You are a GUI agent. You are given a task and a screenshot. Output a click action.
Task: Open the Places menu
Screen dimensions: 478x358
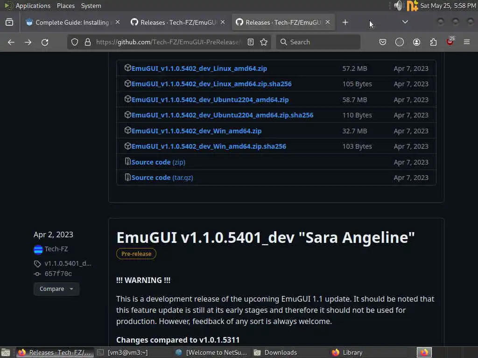pyautogui.click(x=65, y=6)
